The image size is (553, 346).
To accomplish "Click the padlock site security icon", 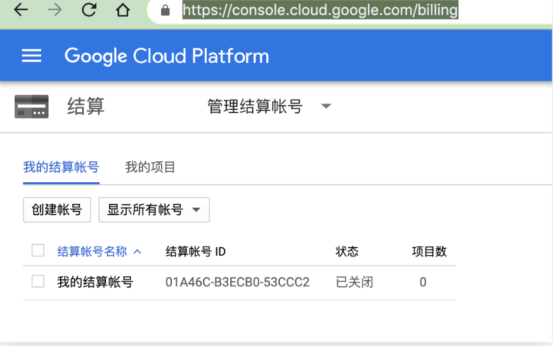I will pyautogui.click(x=166, y=10).
